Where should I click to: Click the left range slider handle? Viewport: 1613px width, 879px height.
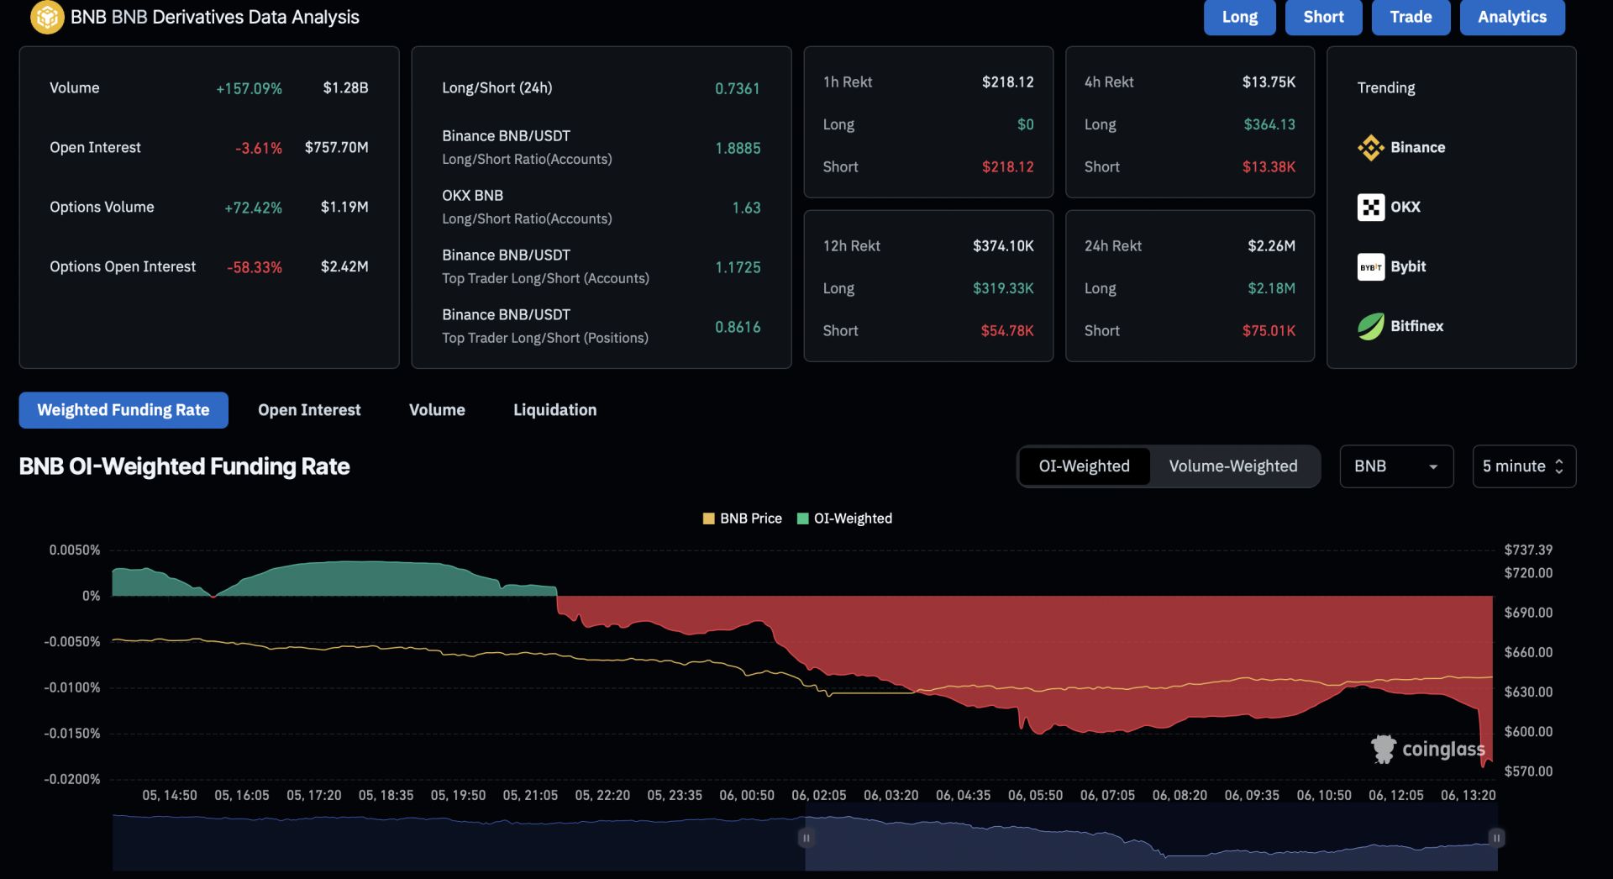806,838
